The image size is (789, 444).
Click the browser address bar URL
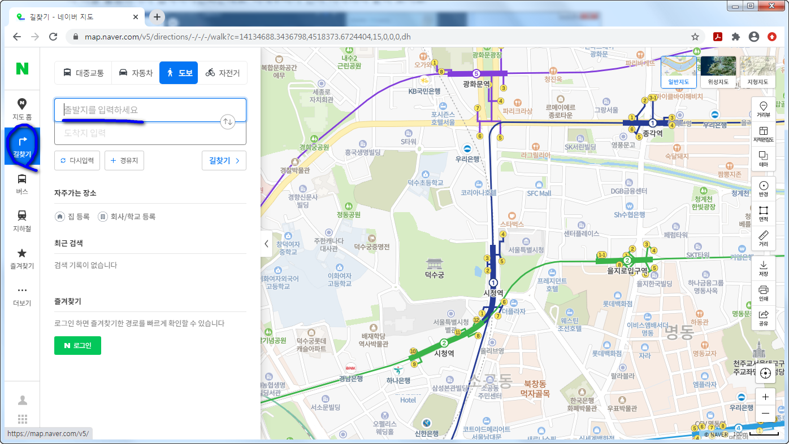[x=248, y=37]
